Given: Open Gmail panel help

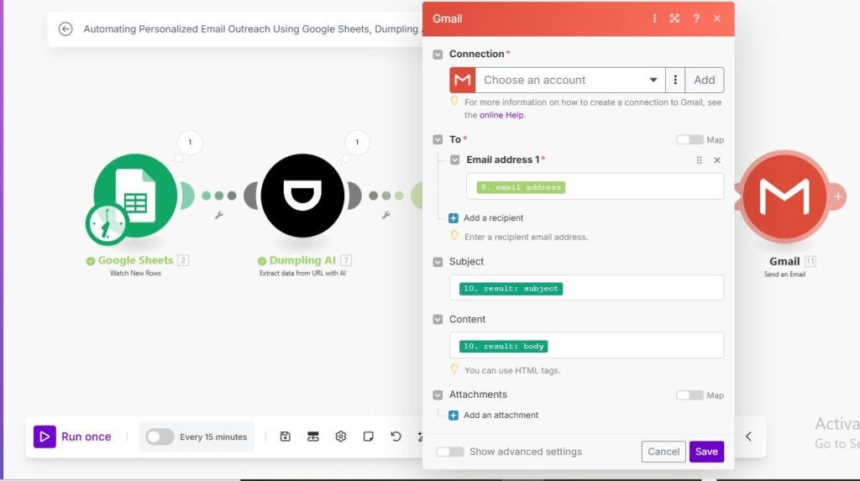Looking at the screenshot, I should tap(696, 18).
